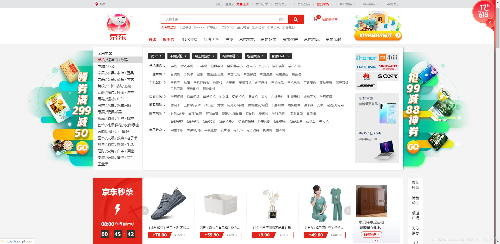Open the SONY brand logo
The width and height of the screenshot is (500, 244).
point(388,76)
